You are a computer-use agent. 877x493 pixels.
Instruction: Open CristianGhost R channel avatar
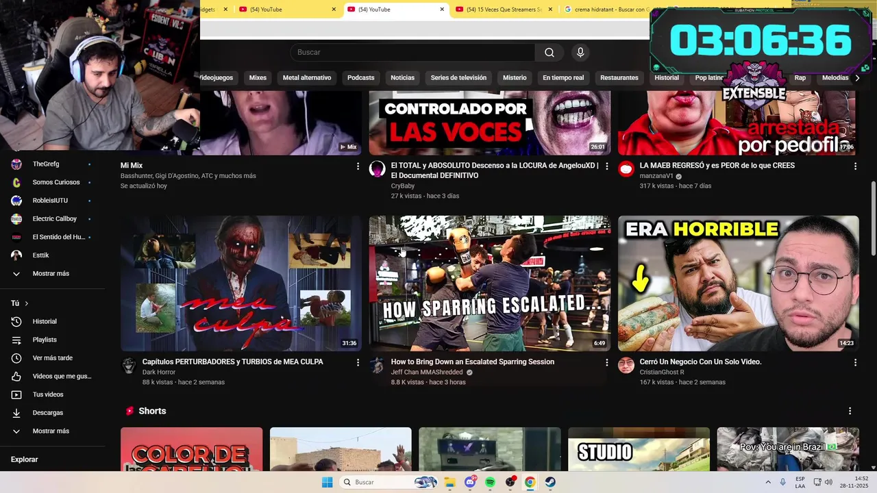(626, 365)
